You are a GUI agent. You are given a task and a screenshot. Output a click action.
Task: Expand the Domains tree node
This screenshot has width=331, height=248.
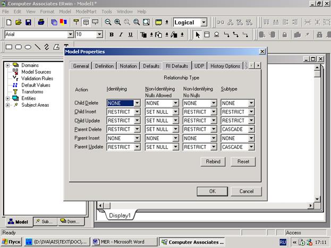click(x=8, y=65)
